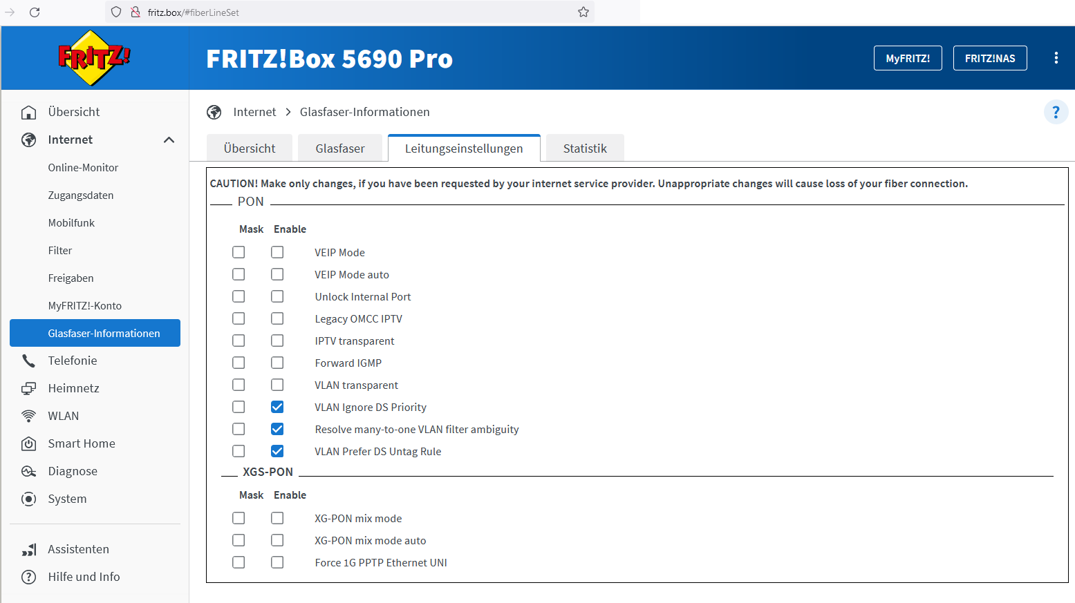Screen dimensions: 1075x603
Task: Click the Smart Home icon
Action: (29, 443)
